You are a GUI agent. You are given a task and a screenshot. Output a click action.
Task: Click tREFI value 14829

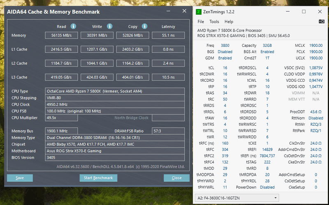click(267, 150)
